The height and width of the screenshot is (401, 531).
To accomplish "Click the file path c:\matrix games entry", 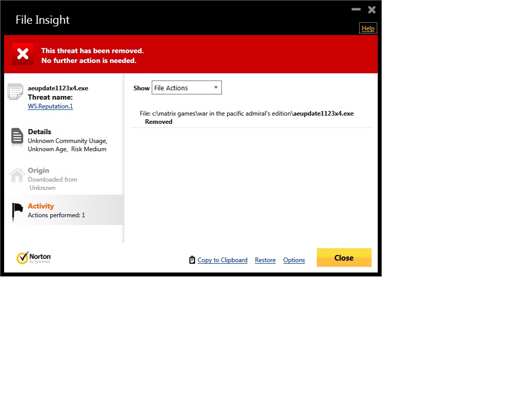I will click(x=247, y=114).
